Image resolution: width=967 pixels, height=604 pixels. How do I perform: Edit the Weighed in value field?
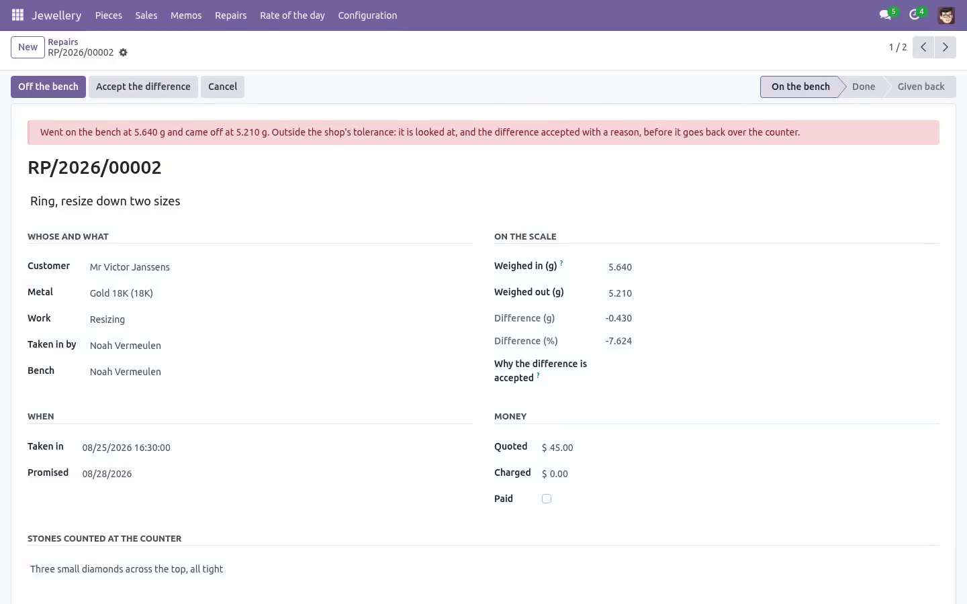pyautogui.click(x=618, y=267)
